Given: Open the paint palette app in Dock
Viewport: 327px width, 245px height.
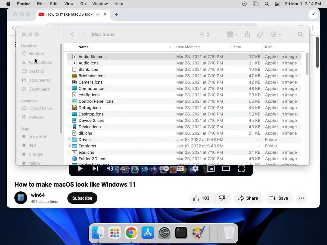Looking at the screenshot, I should point(198,233).
